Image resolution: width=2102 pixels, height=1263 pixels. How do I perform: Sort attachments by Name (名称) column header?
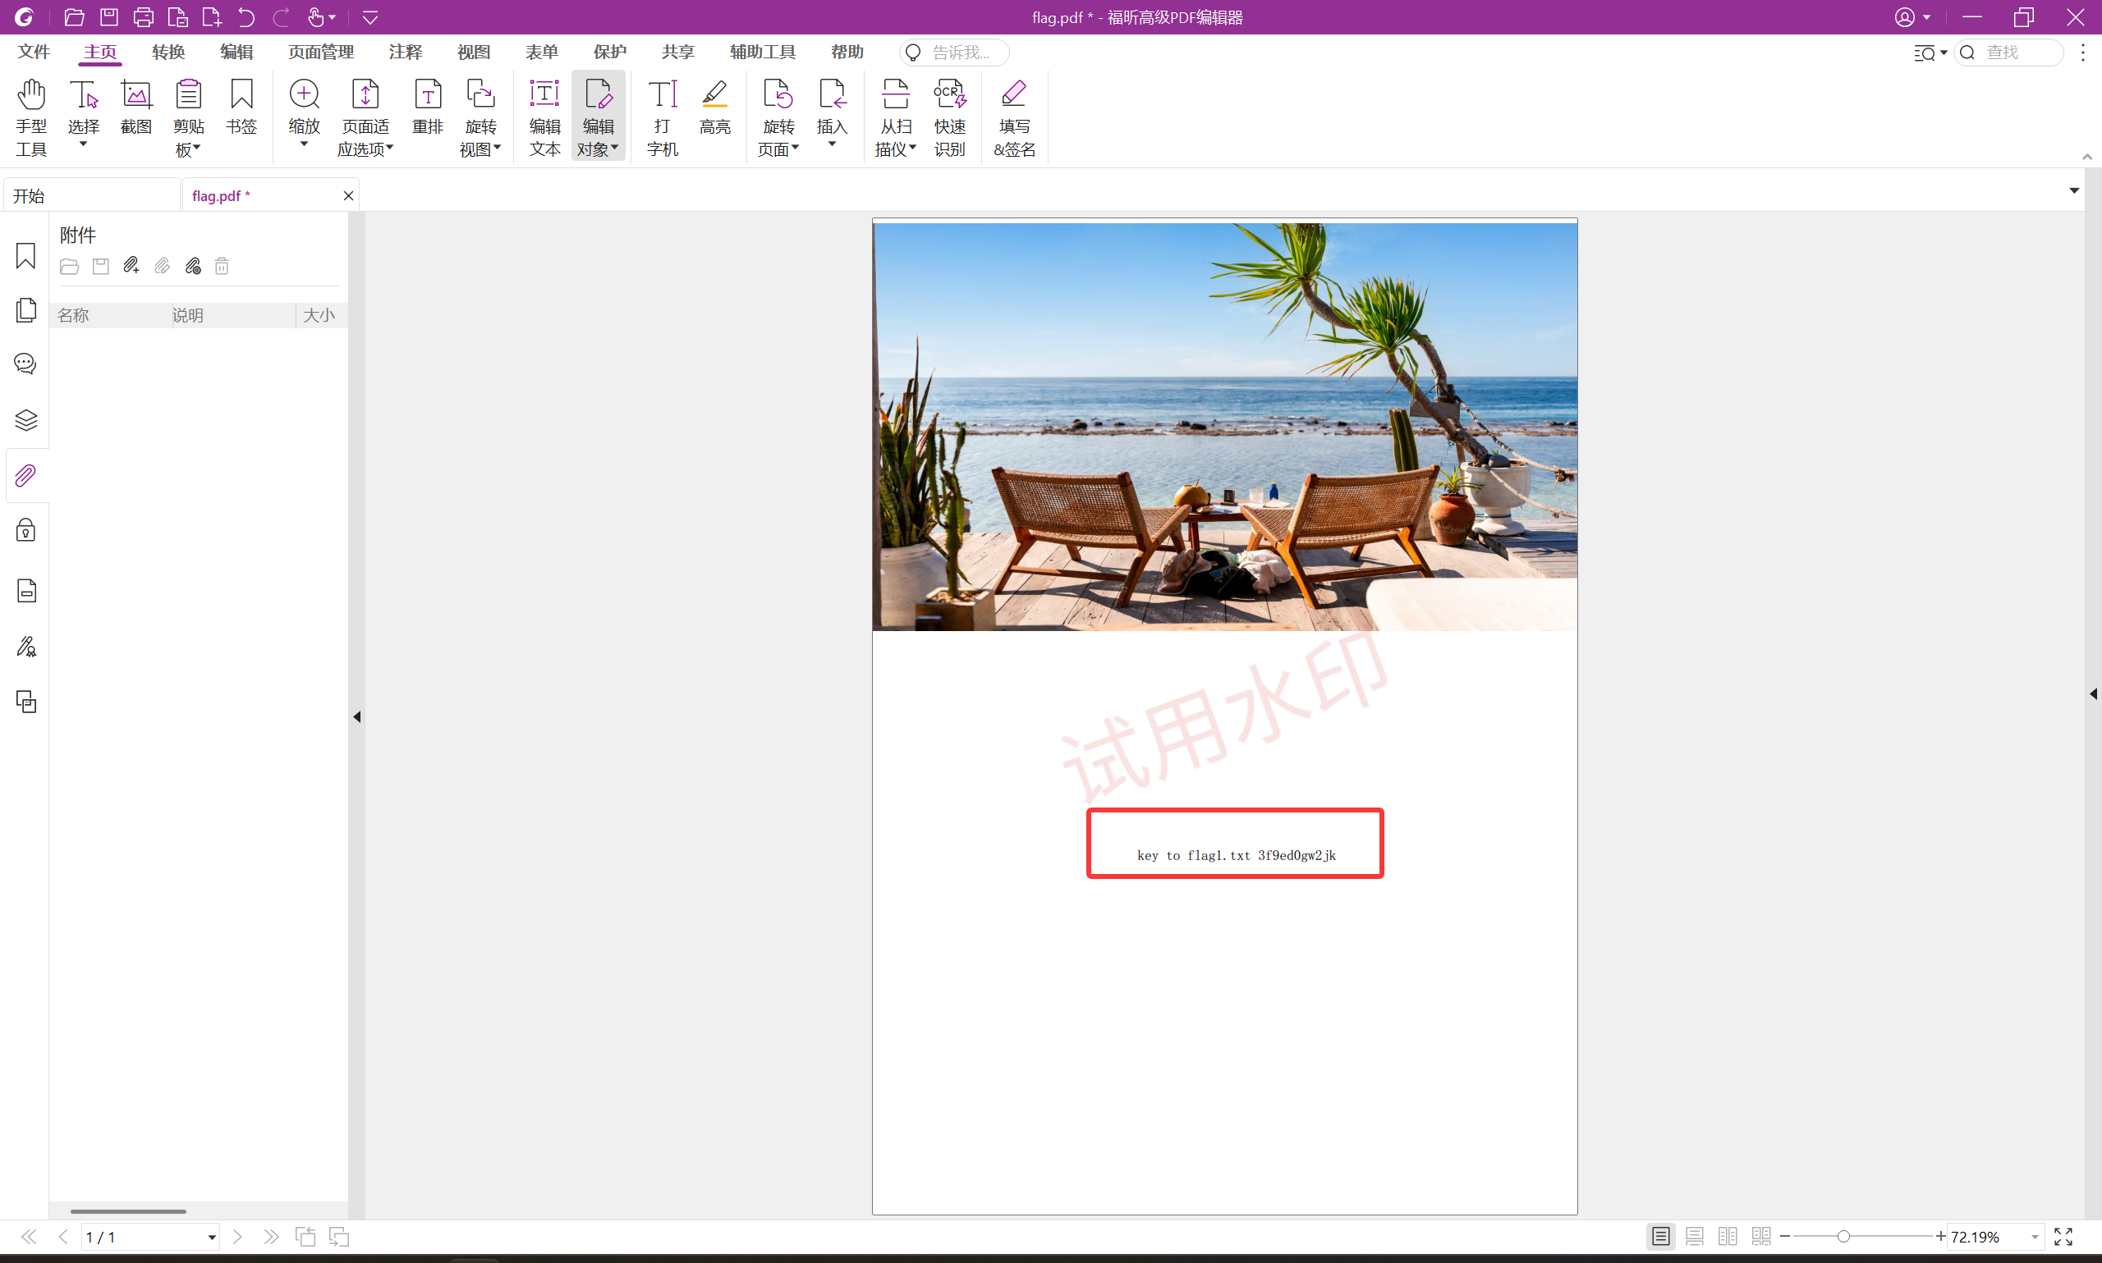[x=110, y=315]
